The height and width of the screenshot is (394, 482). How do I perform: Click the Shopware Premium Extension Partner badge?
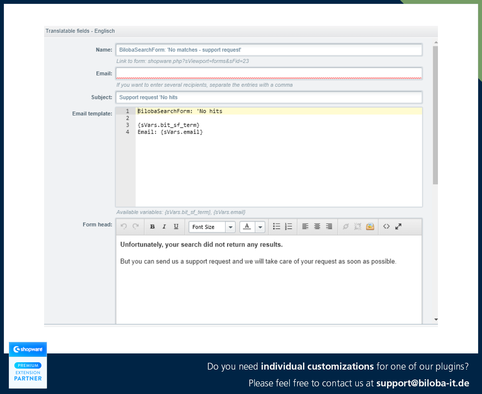28,365
